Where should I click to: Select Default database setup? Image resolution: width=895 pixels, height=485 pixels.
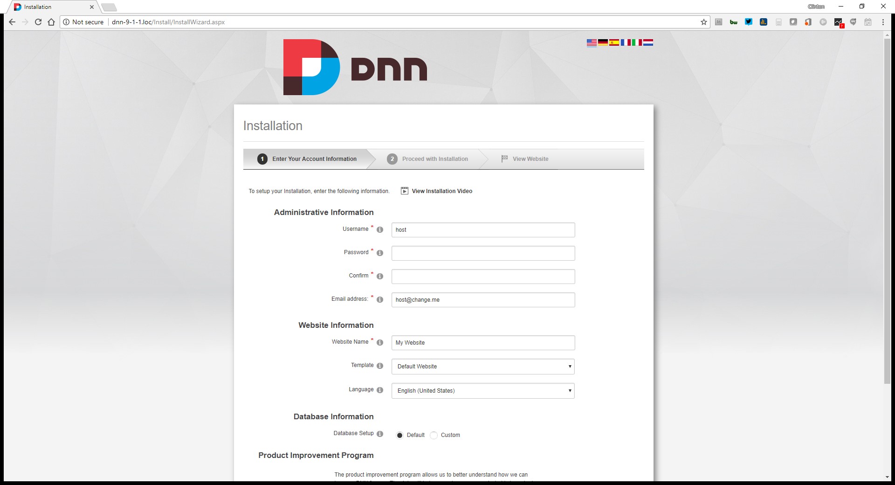pos(399,435)
